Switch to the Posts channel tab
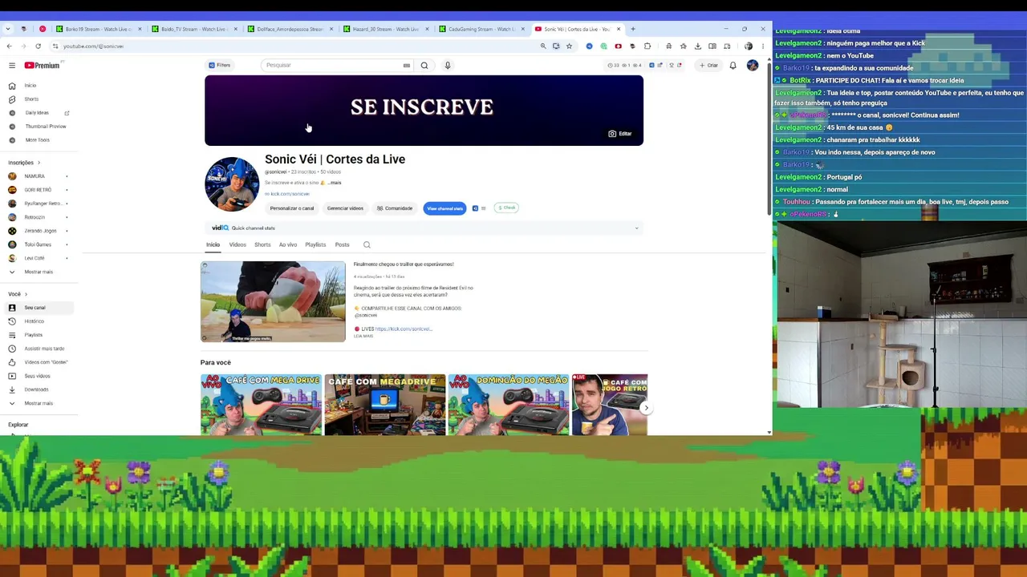Screen dimensions: 1027x577 click(342, 244)
